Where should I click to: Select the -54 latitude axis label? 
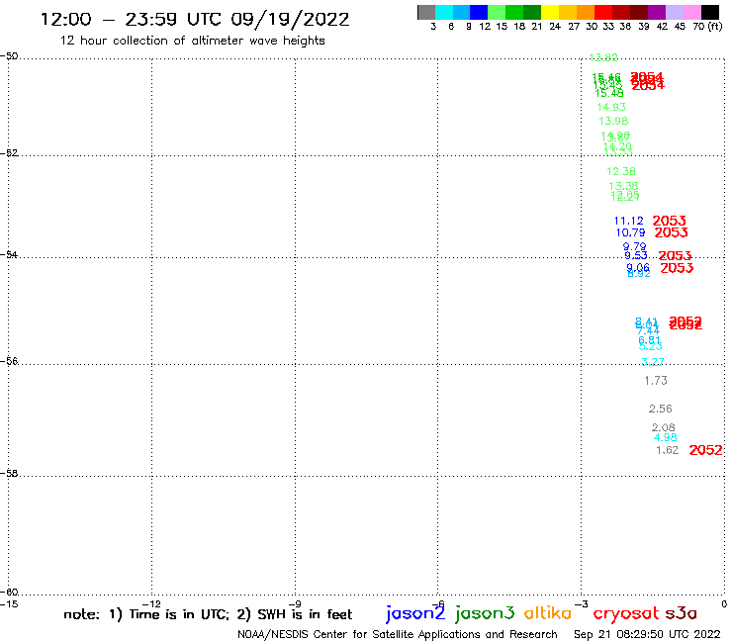pyautogui.click(x=9, y=255)
